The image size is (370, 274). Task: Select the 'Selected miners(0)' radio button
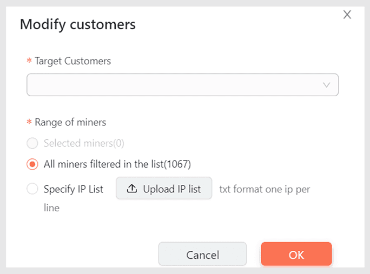(x=33, y=143)
